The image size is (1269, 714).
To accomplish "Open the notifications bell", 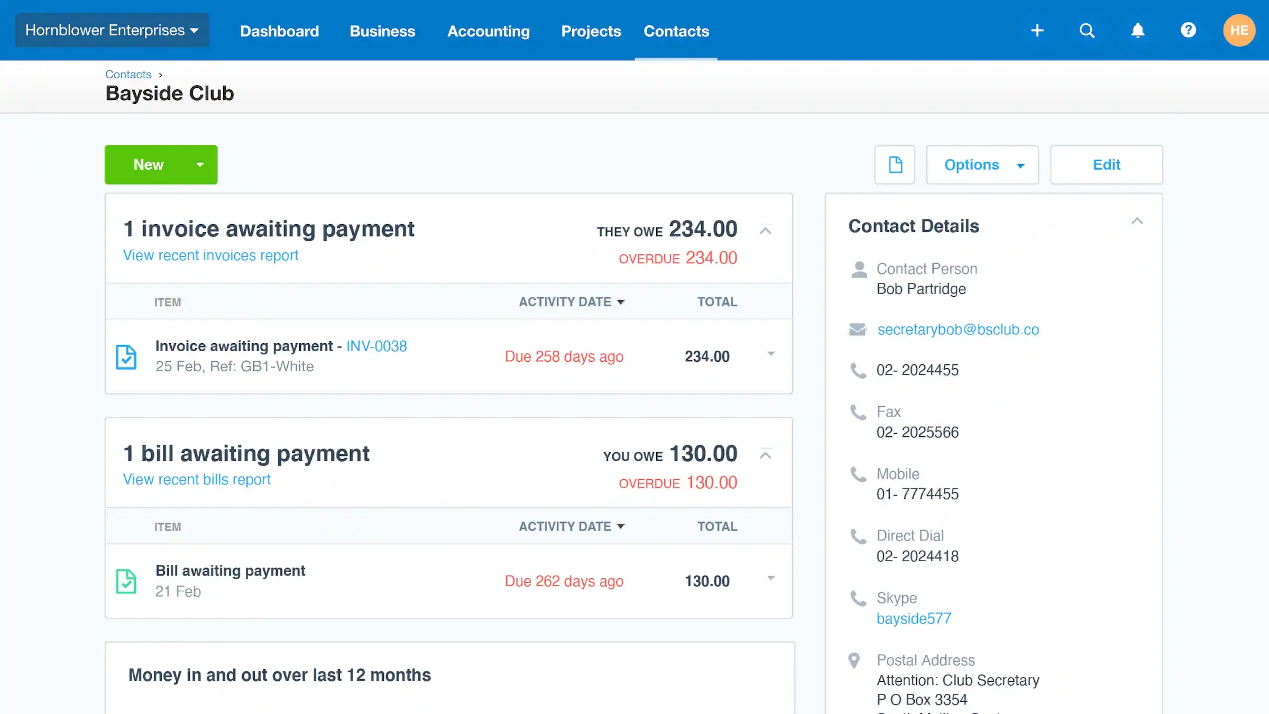I will click(1137, 30).
